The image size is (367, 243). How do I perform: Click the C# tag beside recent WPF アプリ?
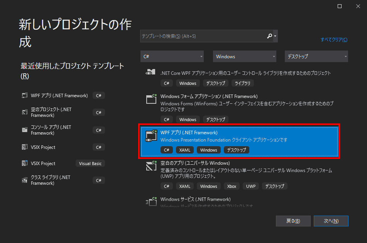98,95
